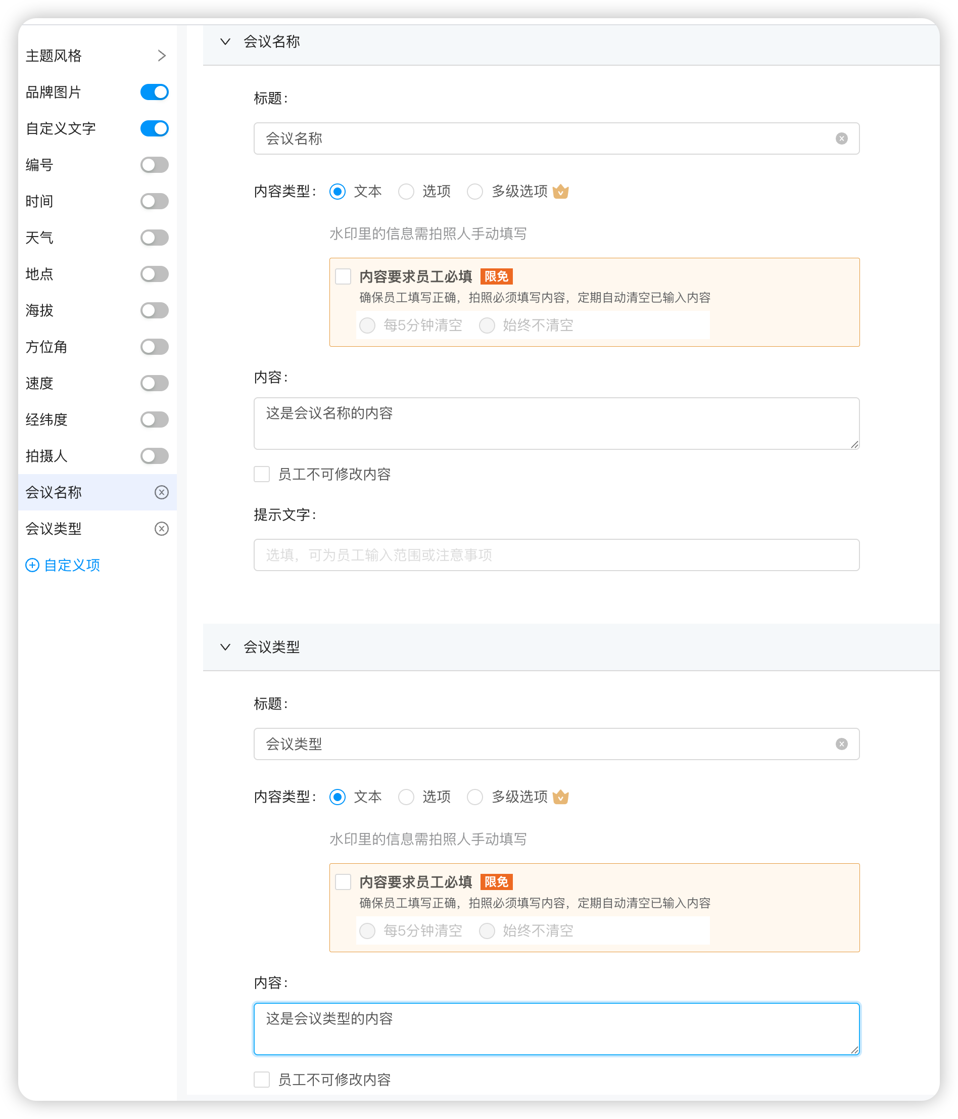Remove the 会议名称 custom field

coord(162,492)
